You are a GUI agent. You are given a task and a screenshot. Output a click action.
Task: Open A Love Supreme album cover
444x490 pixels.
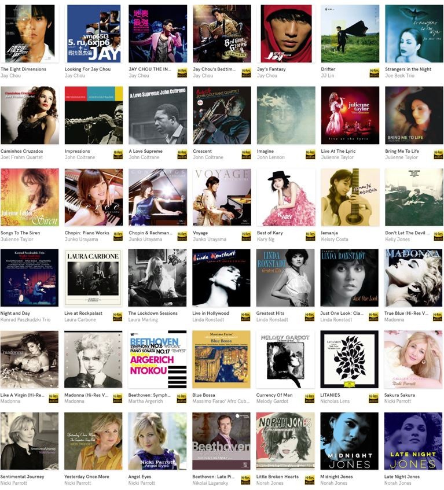pos(158,115)
